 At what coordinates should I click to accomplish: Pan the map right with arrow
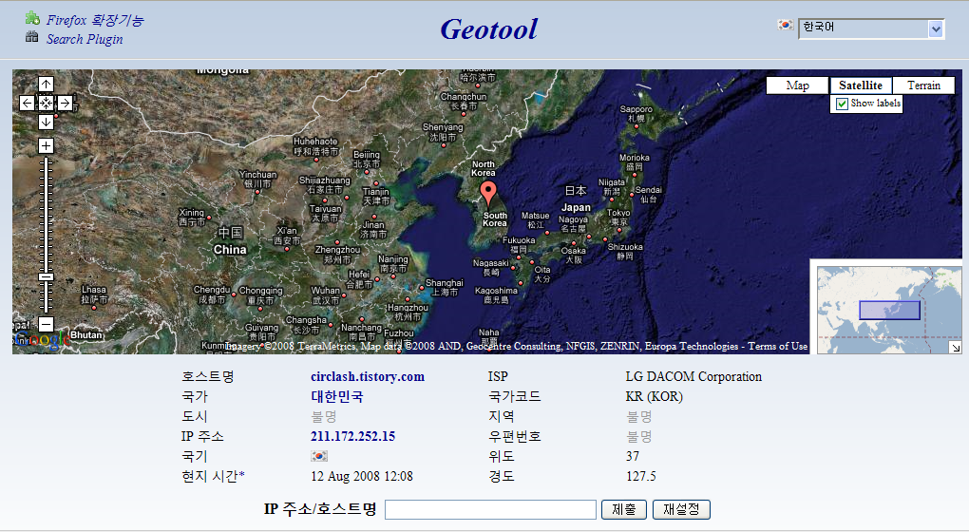coord(65,103)
